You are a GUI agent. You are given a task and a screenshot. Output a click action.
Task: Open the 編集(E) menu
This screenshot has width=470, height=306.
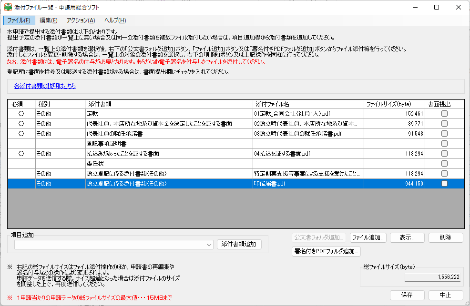click(x=48, y=20)
